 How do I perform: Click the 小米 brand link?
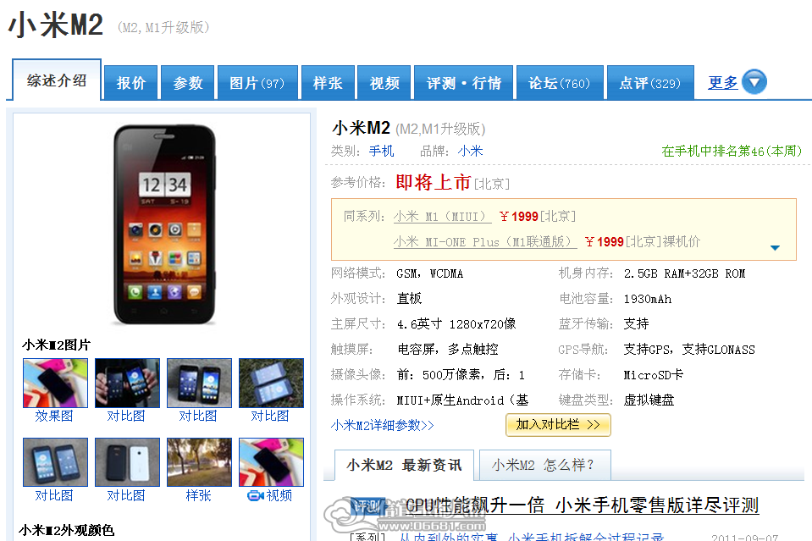470,152
